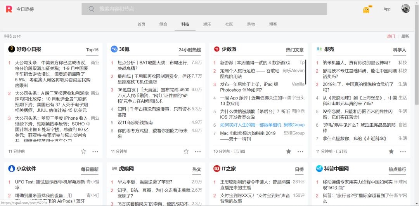Click the IT之家 red logo icon
The width and height of the screenshot is (419, 206).
[217, 169]
